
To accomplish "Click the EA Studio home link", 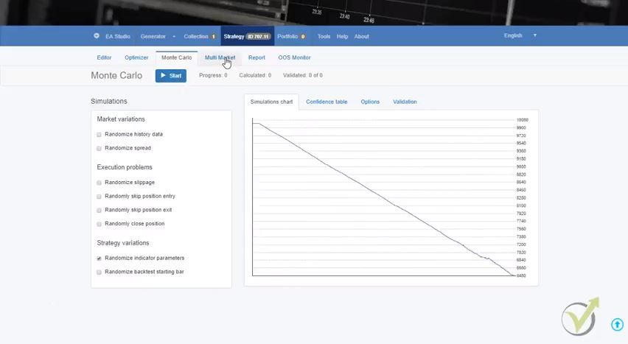I will click(x=118, y=36).
